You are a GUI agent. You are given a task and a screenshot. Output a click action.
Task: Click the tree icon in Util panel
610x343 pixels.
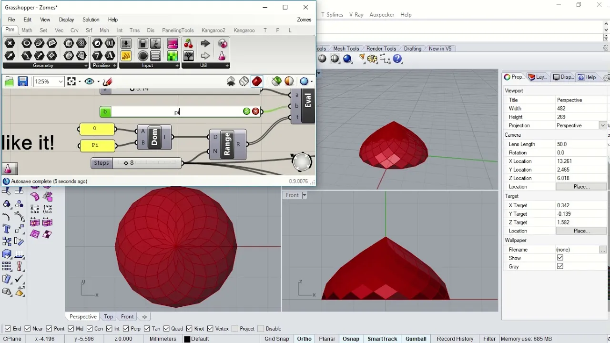tap(189, 56)
